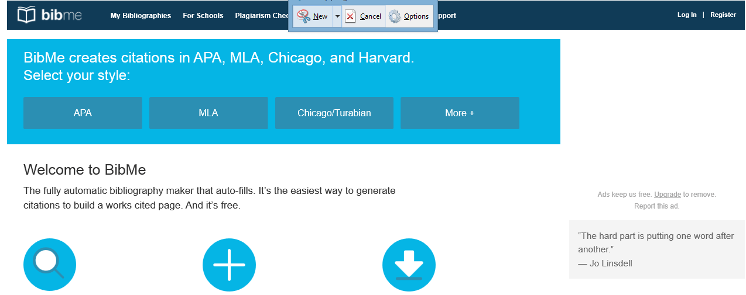746x295 pixels.
Task: Click the Log In link
Action: 687,15
